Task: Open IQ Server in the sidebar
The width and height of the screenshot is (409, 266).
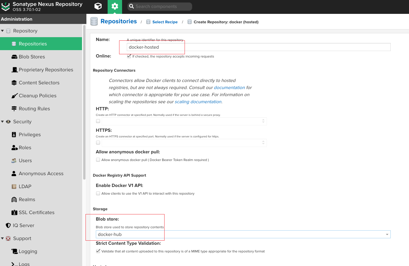Action: (41, 225)
